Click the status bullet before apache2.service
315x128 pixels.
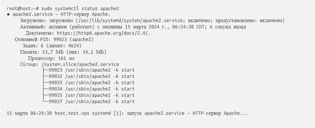point(8,15)
